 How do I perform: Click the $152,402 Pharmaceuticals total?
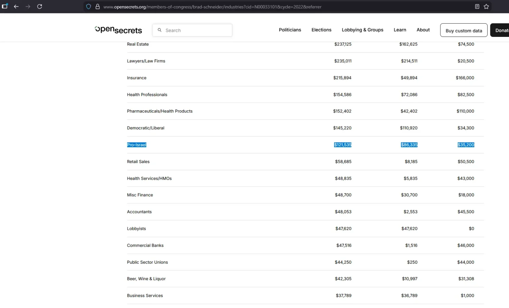[342, 111]
